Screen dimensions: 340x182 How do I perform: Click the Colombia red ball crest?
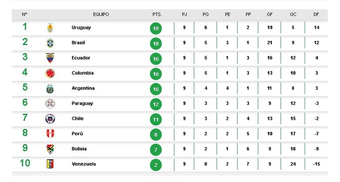50,73
